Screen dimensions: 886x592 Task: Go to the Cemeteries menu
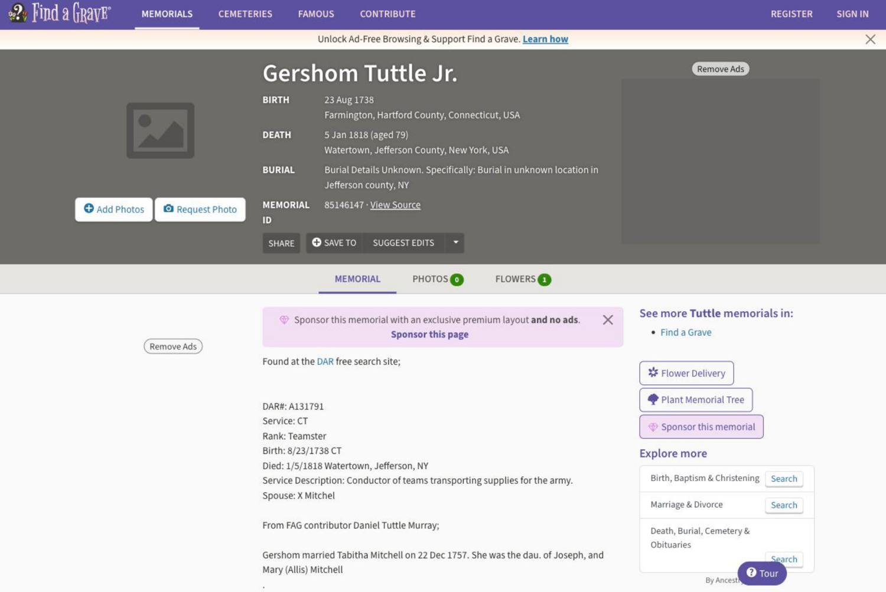[245, 14]
